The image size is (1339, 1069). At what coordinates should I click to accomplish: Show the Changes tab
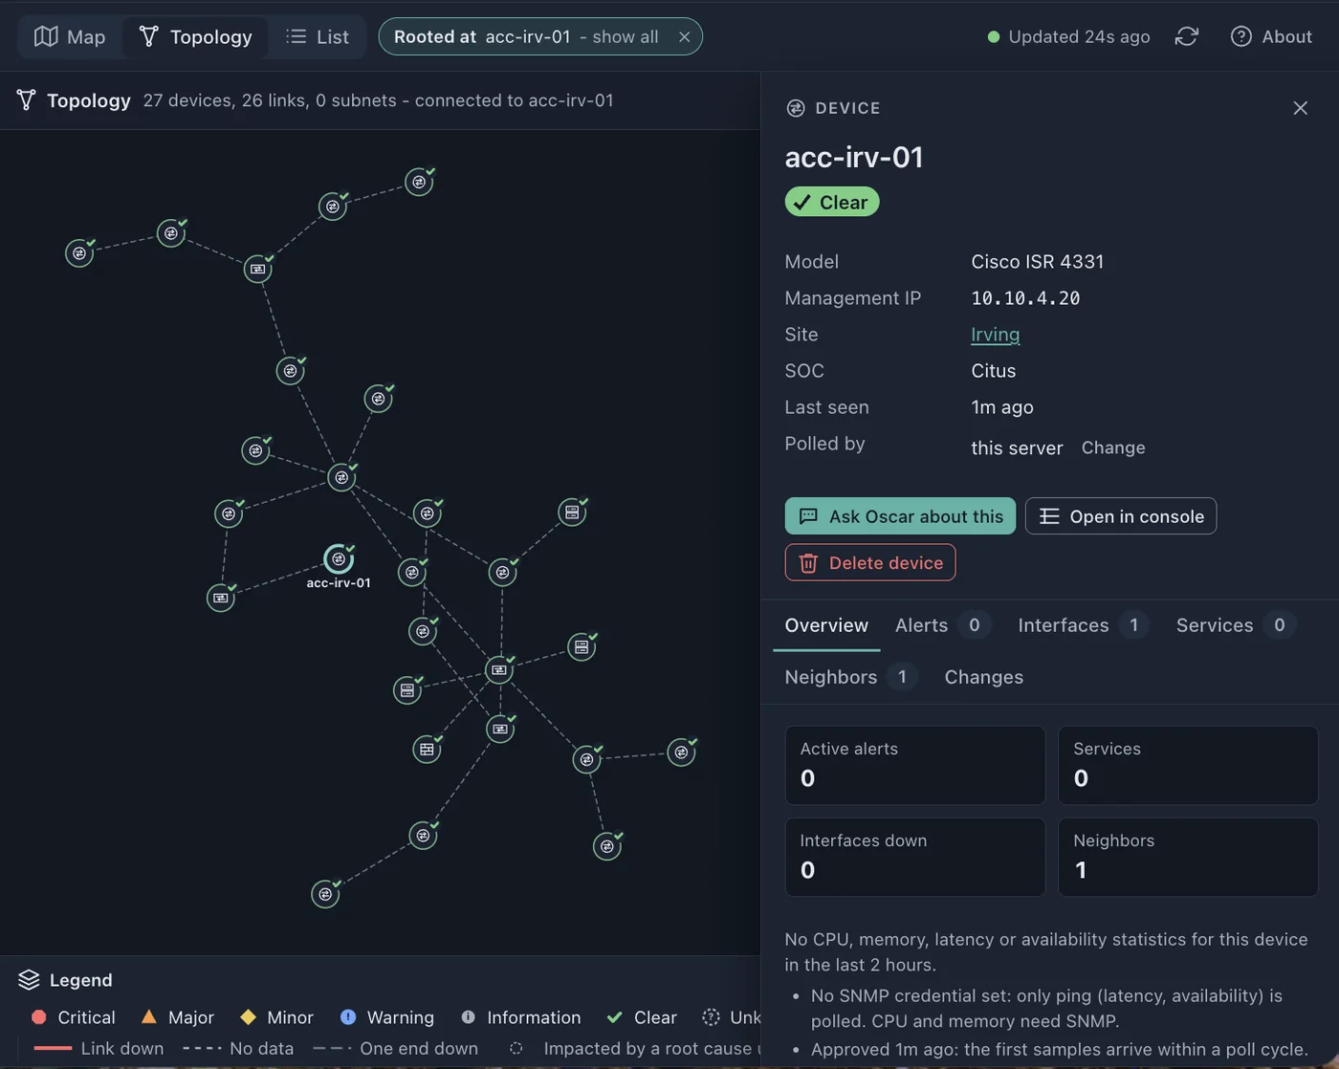[x=984, y=677]
